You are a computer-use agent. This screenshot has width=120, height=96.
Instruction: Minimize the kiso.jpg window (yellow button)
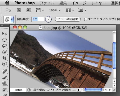coord(20,27)
